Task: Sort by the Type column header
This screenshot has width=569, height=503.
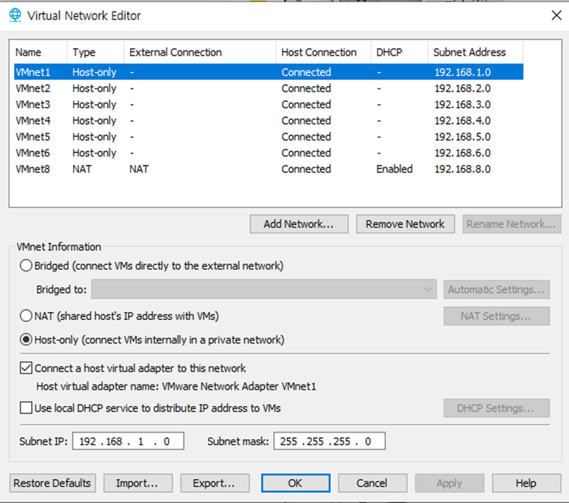Action: coord(95,52)
